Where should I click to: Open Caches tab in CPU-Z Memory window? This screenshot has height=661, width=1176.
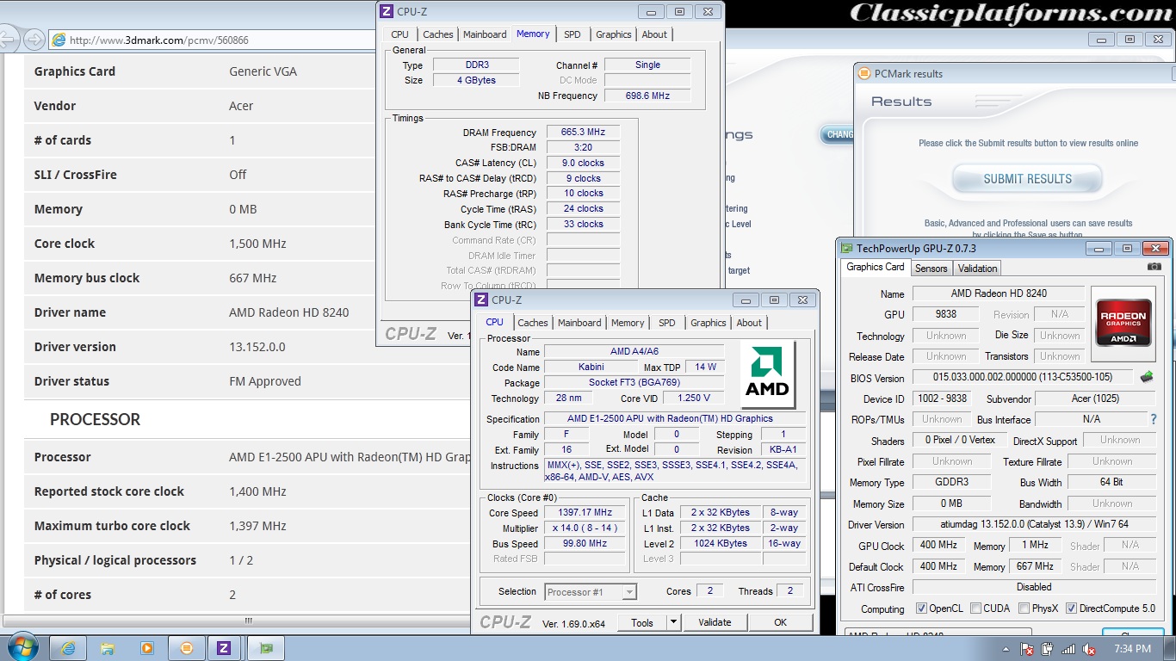[x=438, y=34]
